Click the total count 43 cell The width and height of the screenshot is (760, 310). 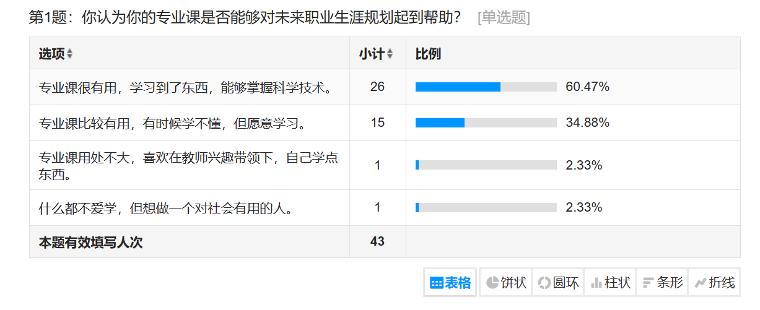377,242
